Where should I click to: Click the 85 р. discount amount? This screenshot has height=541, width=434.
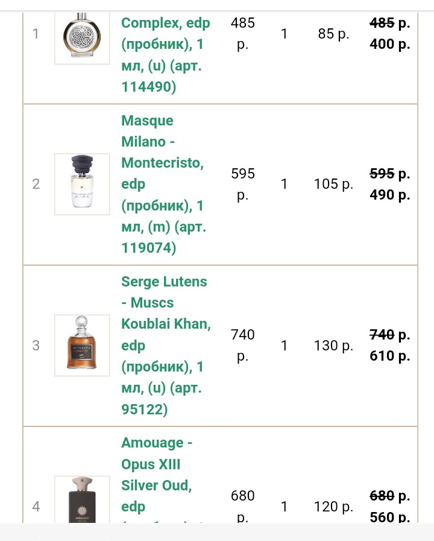pyautogui.click(x=333, y=34)
